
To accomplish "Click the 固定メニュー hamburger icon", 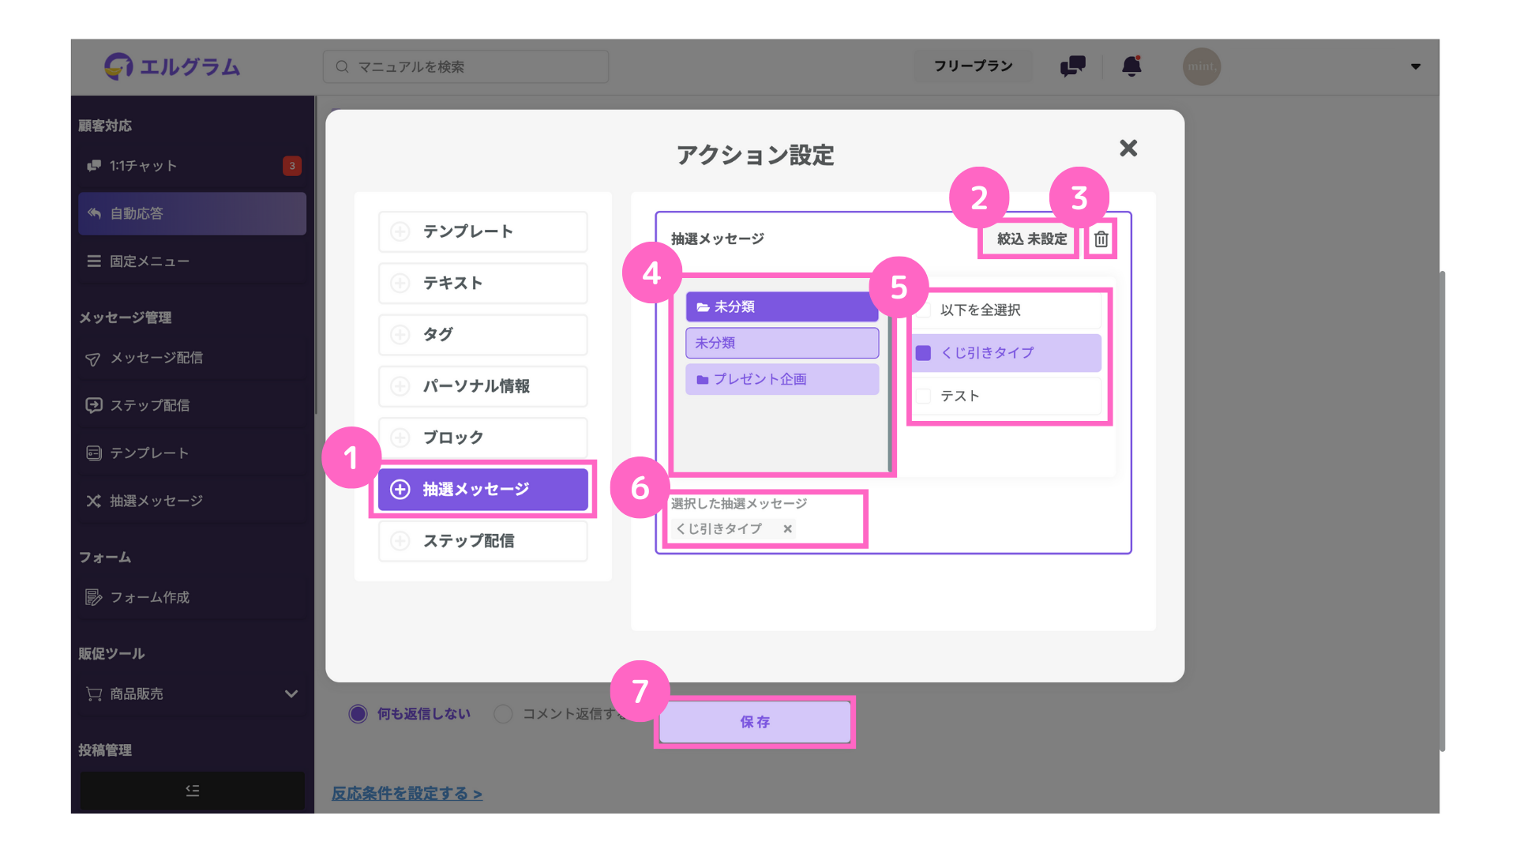I will [94, 261].
